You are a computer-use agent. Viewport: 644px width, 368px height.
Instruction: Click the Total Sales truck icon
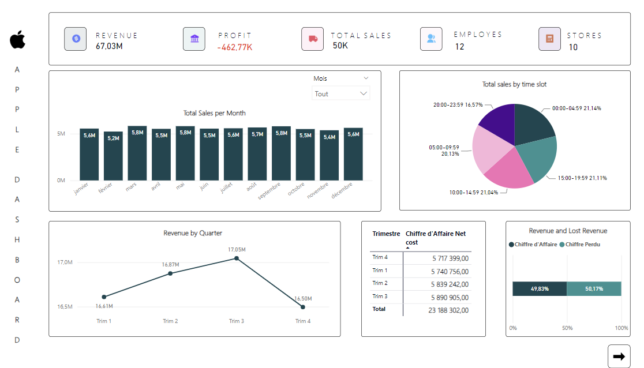coord(312,39)
